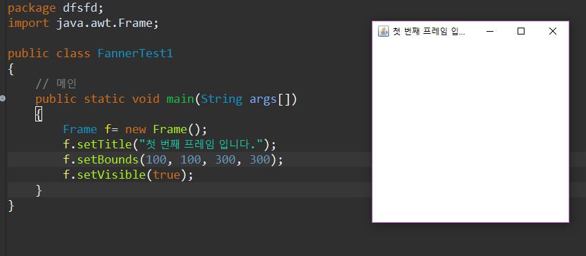586x256 pixels.
Task: Collapse the main method fold marker
Action: tap(3, 99)
